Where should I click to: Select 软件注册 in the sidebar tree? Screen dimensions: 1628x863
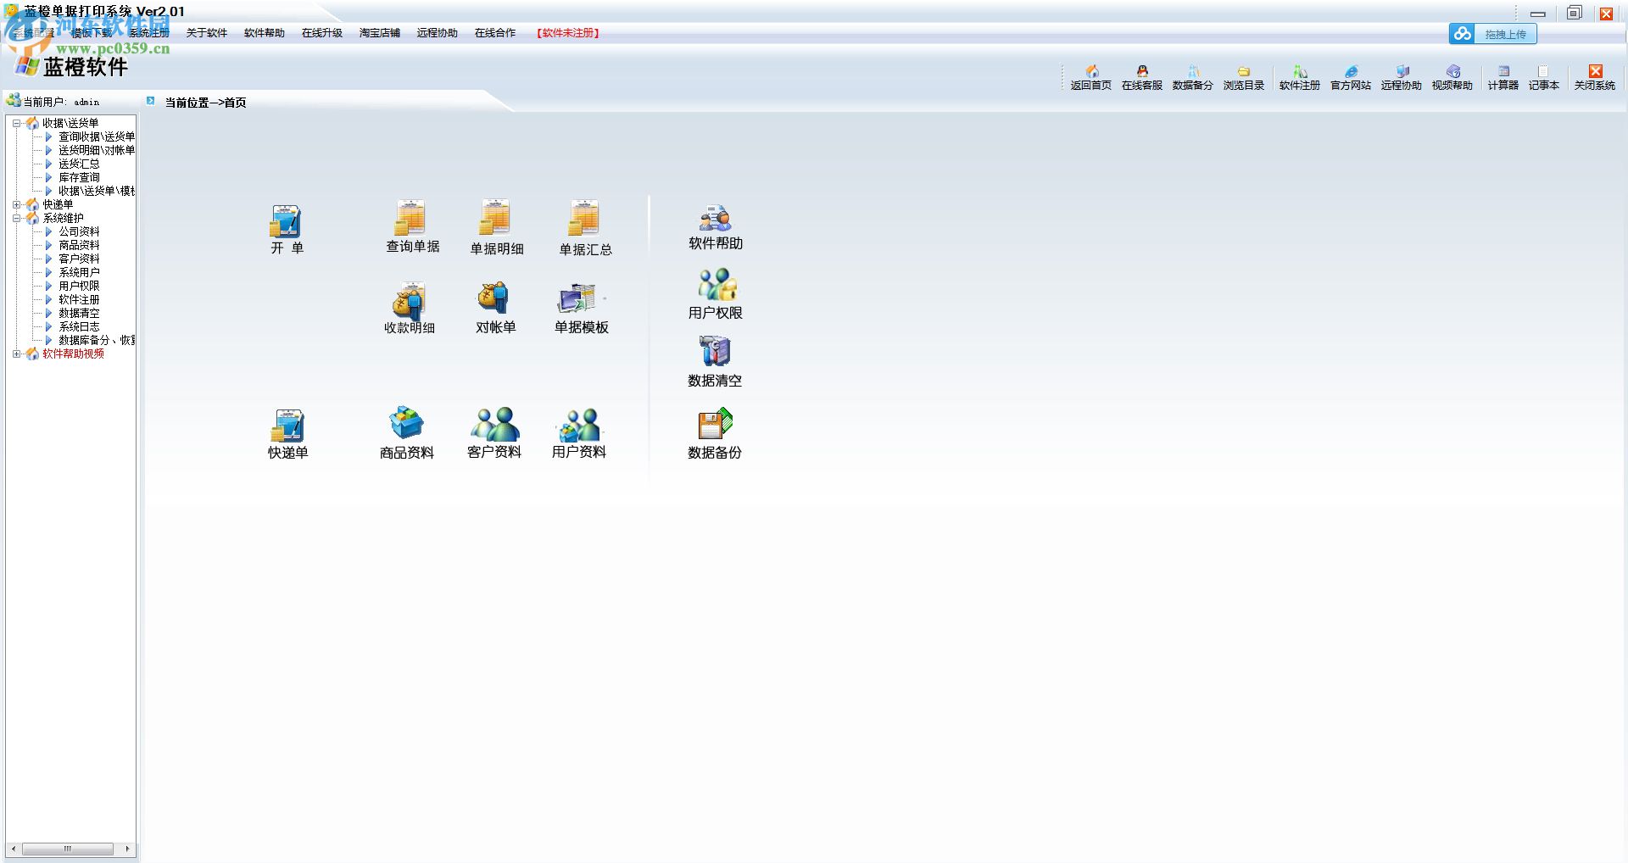tap(79, 299)
